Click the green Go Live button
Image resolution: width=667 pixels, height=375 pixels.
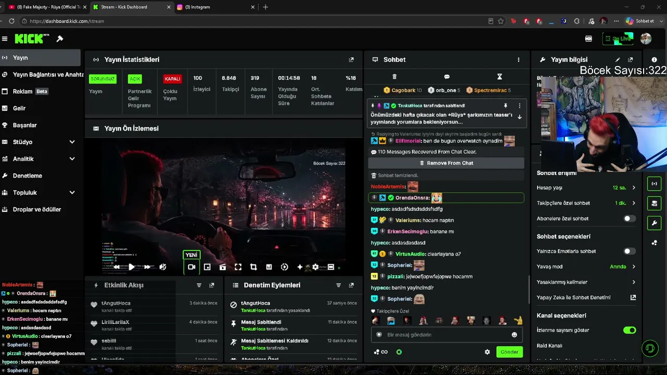click(618, 39)
